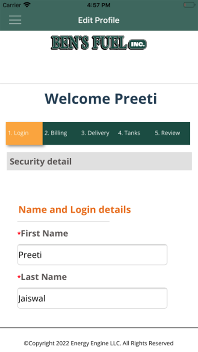
Task: Tap the Ben's Fuel Inc. logo
Action: click(x=99, y=43)
